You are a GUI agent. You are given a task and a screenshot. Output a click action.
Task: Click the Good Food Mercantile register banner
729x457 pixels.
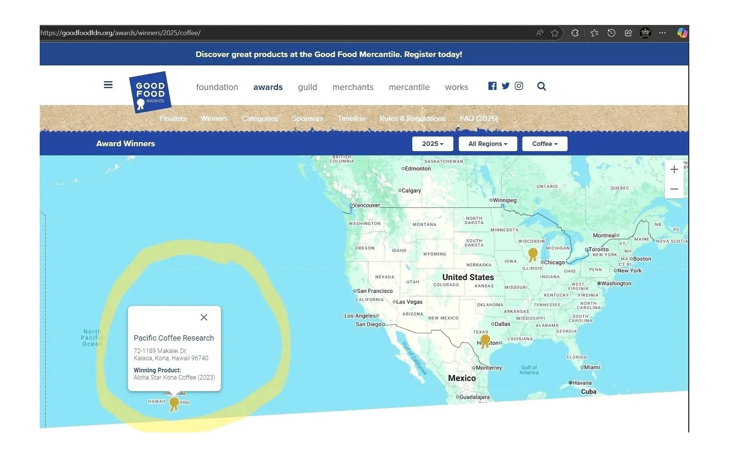(x=329, y=54)
